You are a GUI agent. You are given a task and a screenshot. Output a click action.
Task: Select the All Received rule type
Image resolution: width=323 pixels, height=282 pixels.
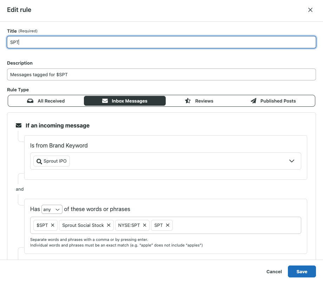[46, 101]
